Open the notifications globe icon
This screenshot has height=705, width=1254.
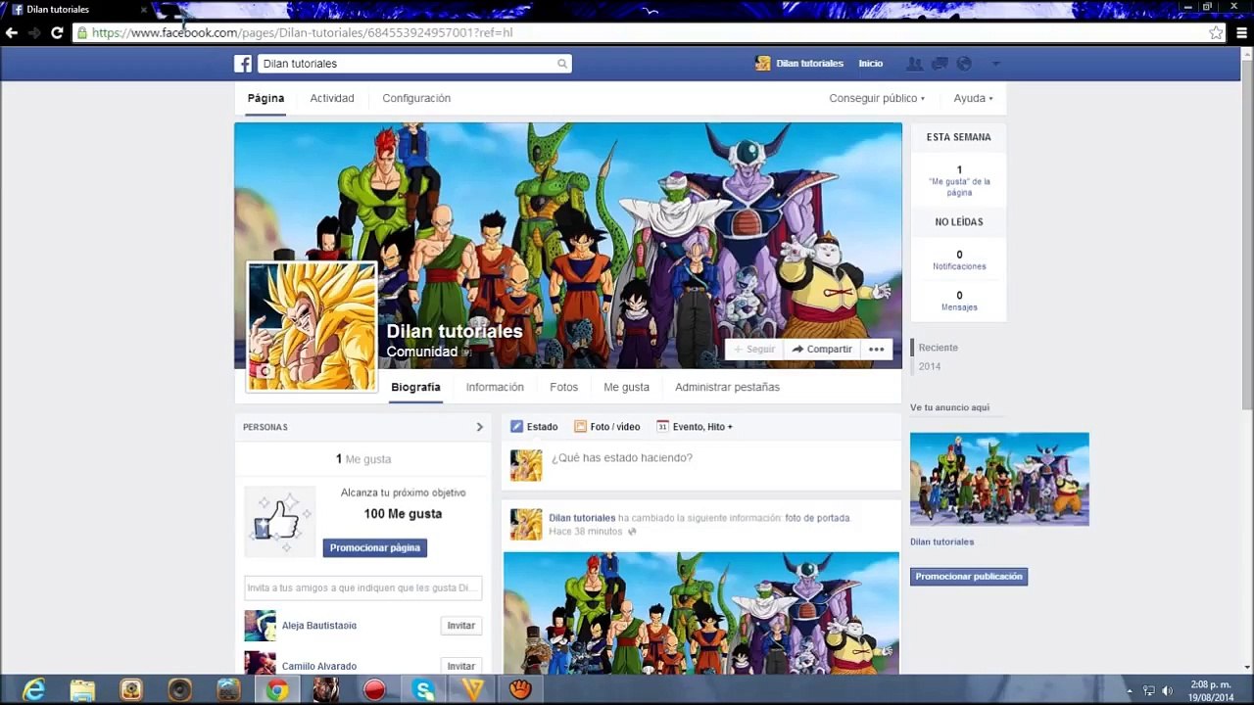pos(964,64)
